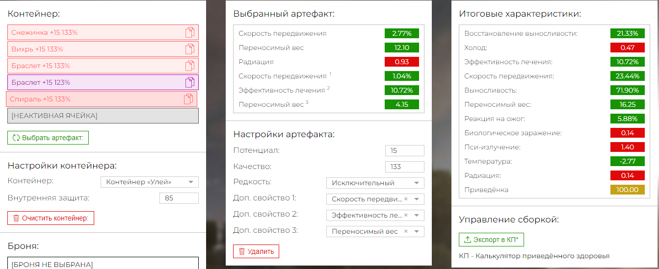659x269 pixels.
Task: Open the Контейнер «Улей» dropdown
Action: coord(150,182)
